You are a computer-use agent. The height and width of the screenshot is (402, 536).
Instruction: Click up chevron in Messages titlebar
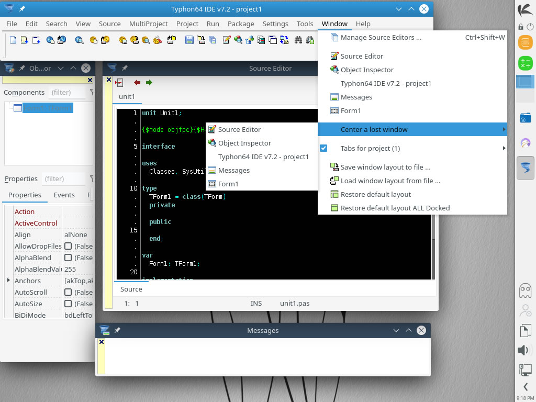tap(408, 330)
